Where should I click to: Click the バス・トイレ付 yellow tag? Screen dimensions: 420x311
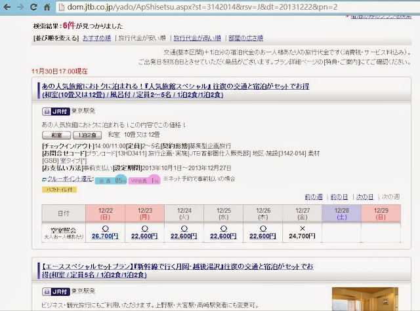point(59,190)
